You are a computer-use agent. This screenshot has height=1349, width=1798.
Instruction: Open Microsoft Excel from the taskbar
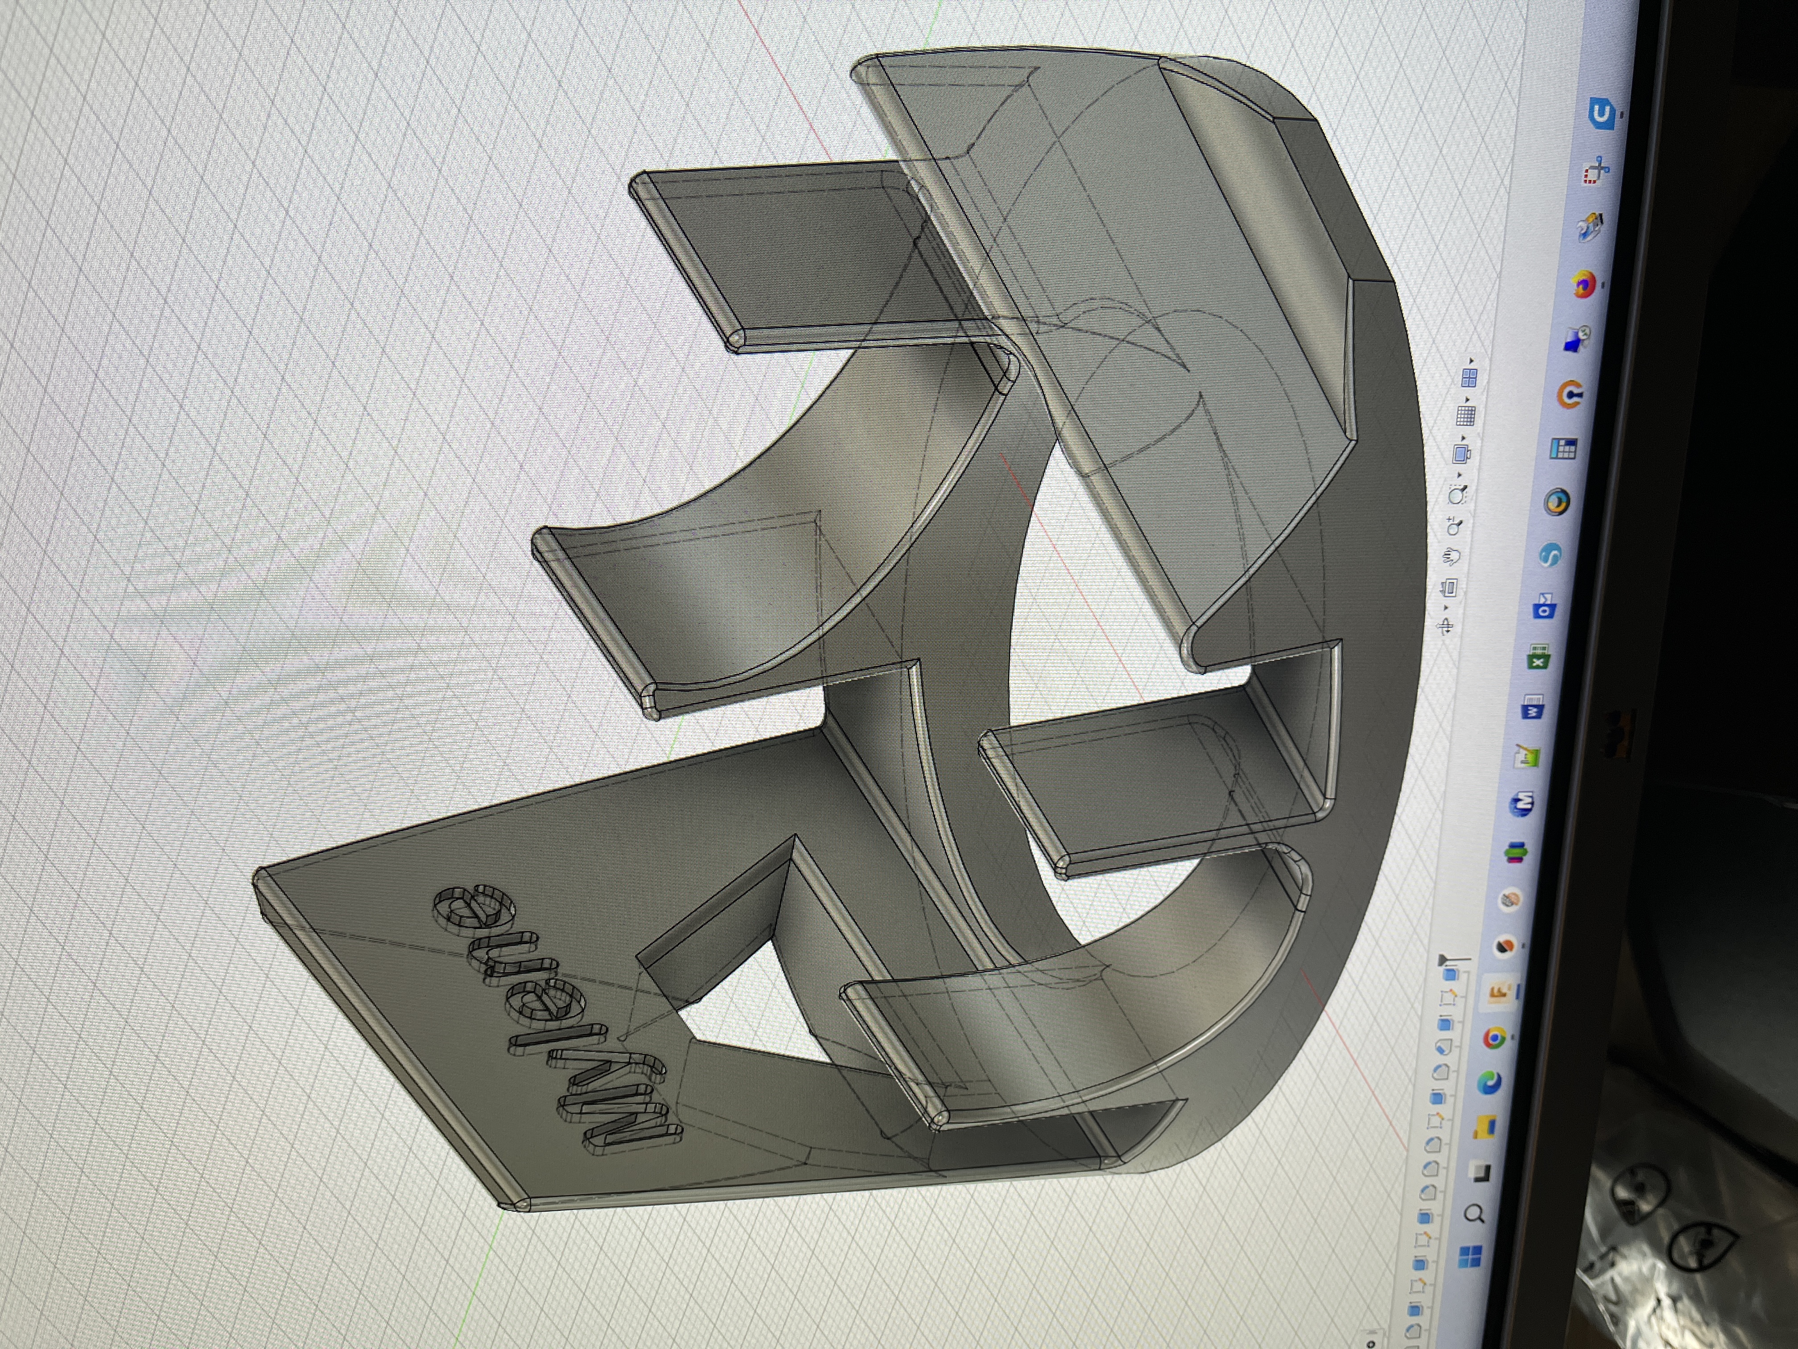tap(1538, 657)
